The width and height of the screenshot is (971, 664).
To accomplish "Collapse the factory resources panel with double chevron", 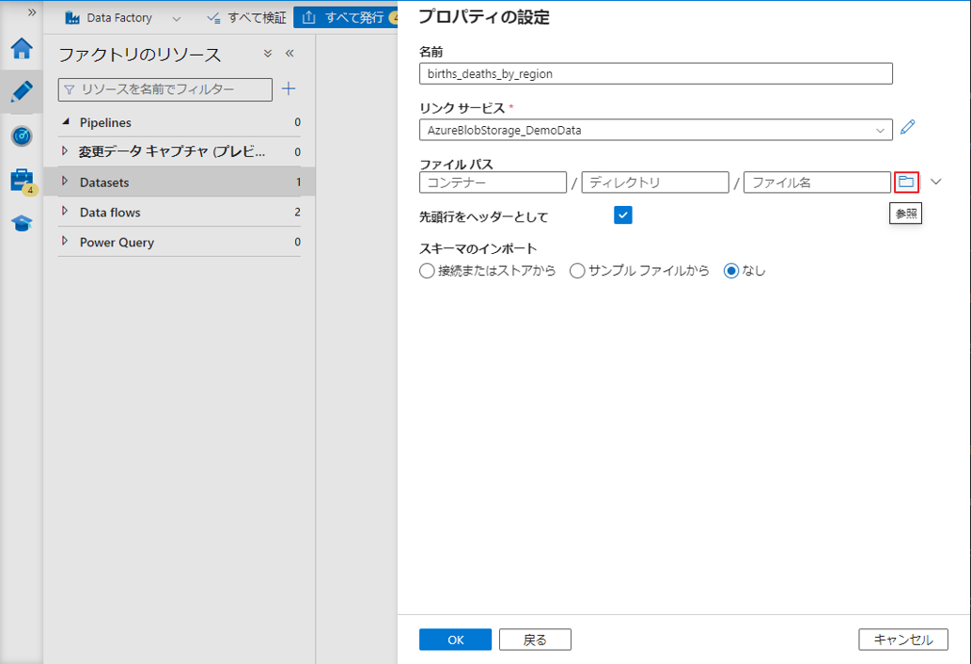I will click(290, 54).
